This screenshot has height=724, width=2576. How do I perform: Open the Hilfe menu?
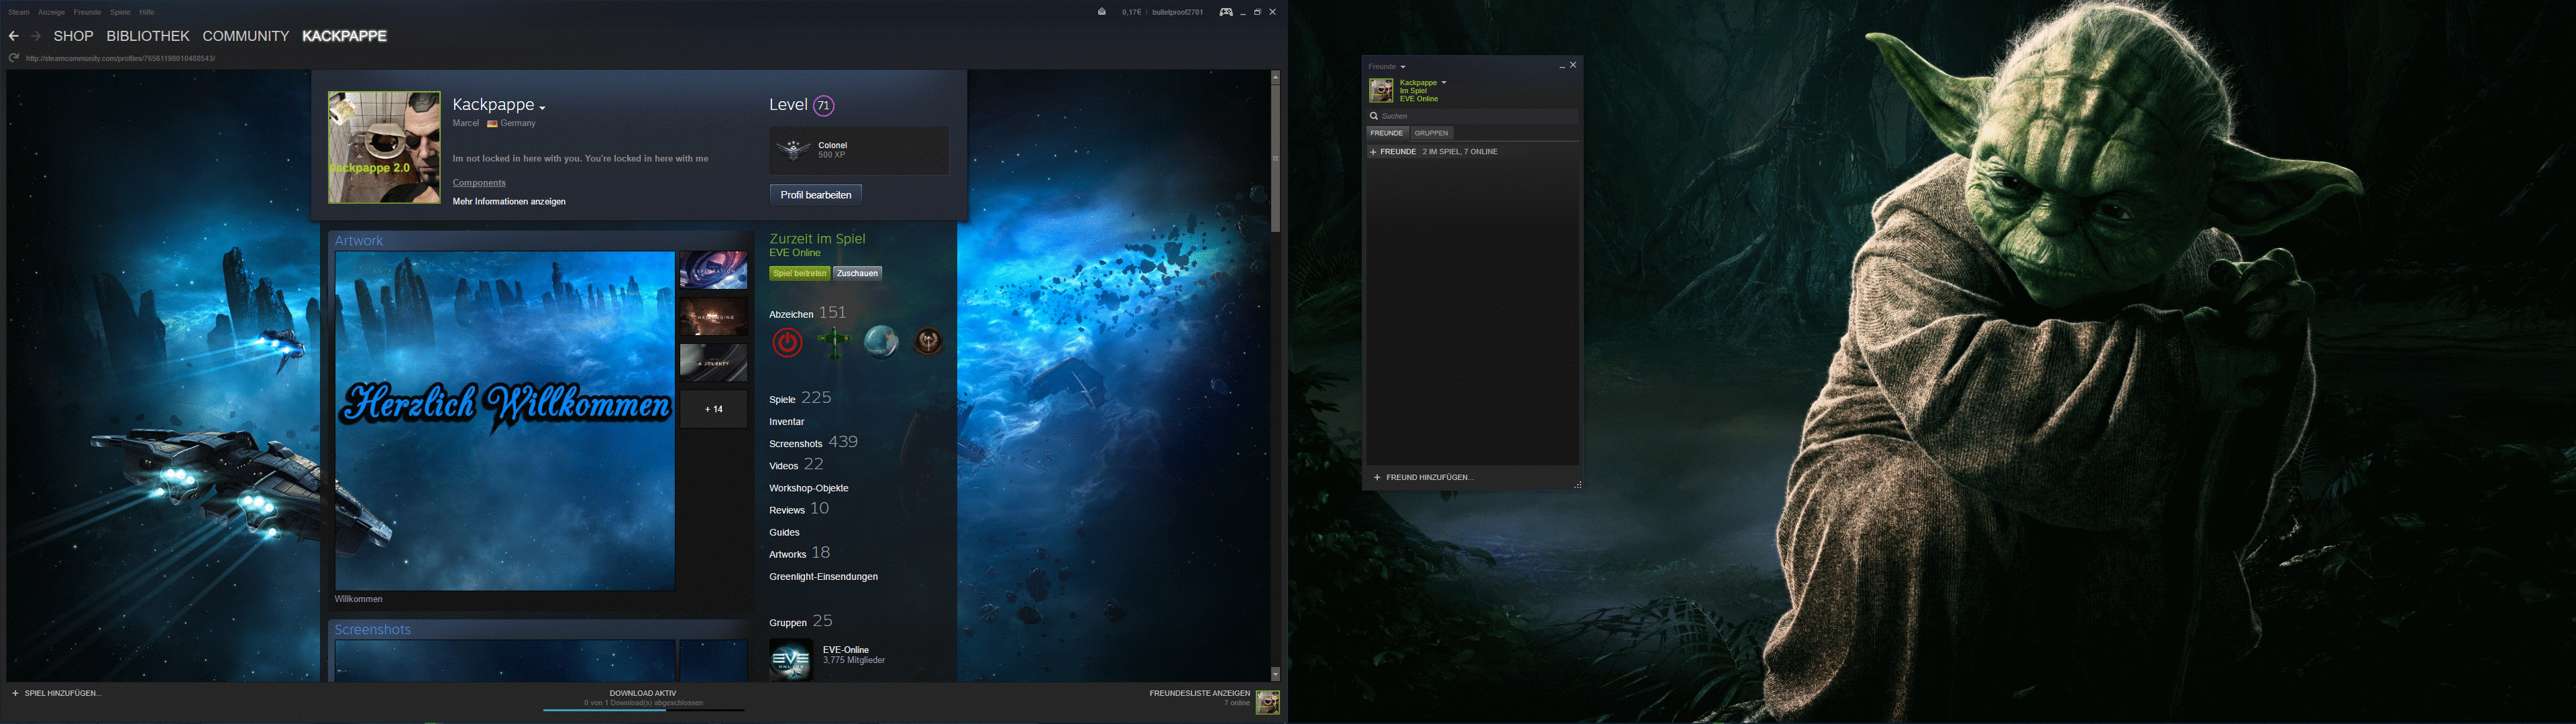pos(147,12)
